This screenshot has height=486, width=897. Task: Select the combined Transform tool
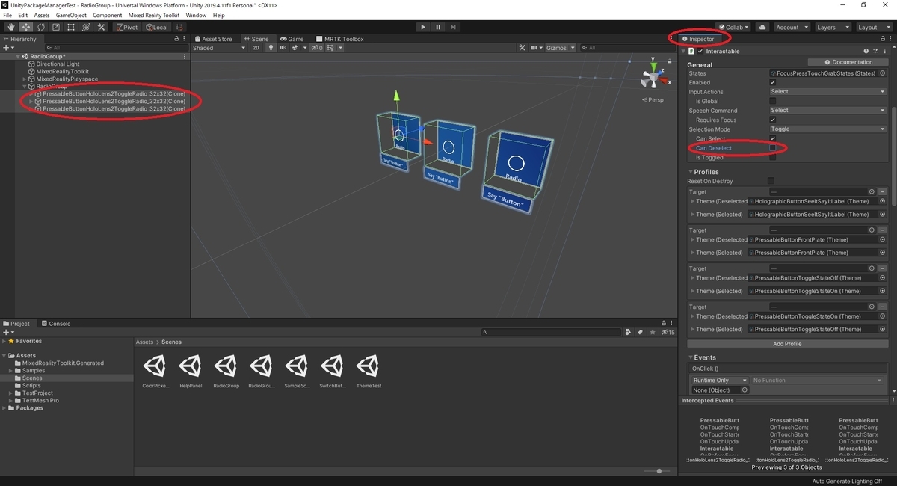(84, 28)
